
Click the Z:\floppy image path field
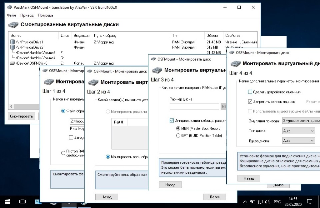coord(77,121)
